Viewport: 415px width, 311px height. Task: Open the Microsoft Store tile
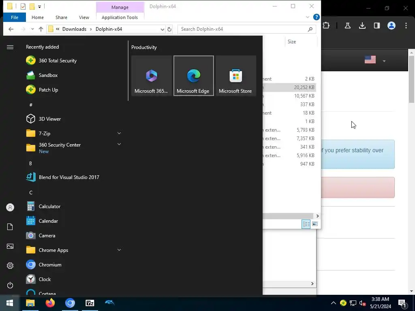(x=235, y=76)
